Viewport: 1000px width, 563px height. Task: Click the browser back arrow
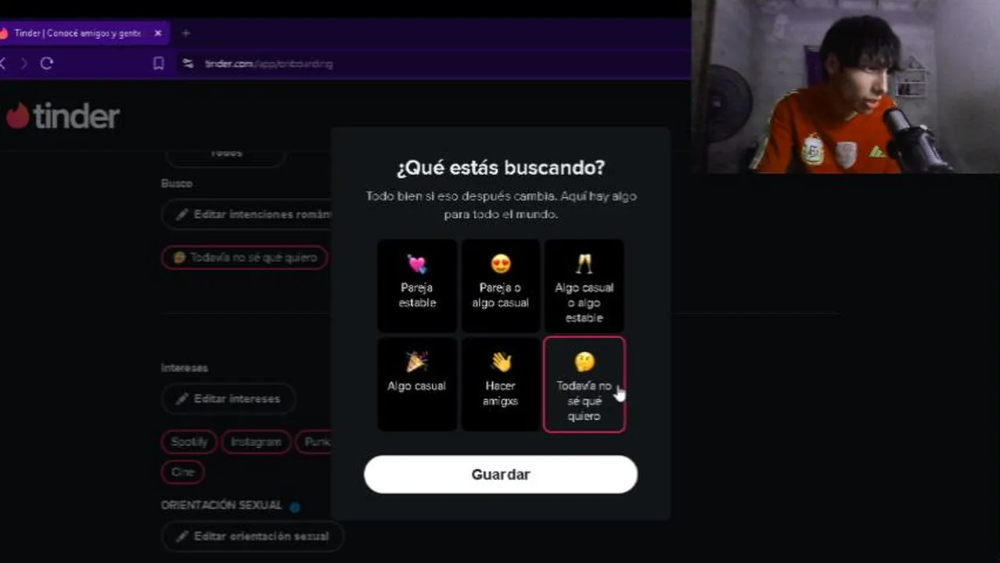[3, 63]
